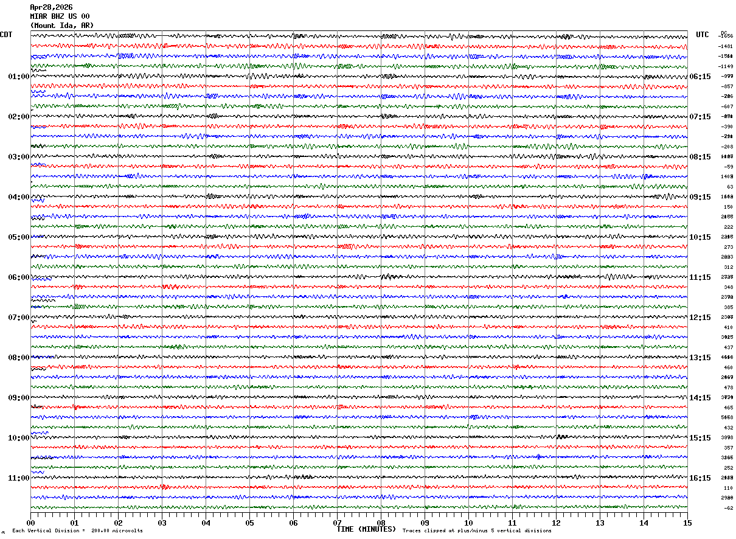This screenshot has height=539, width=736.
Task: Click the date header "Apr28,2026"
Action: pos(51,7)
